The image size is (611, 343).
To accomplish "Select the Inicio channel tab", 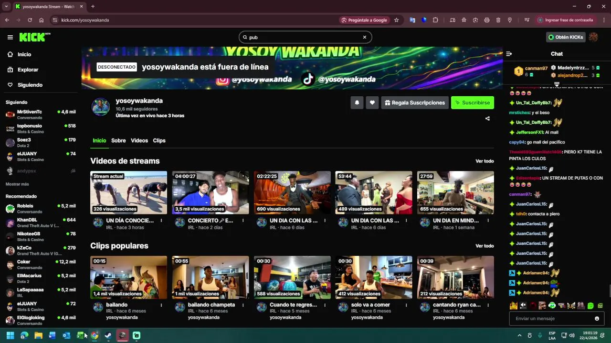I will 99,141.
